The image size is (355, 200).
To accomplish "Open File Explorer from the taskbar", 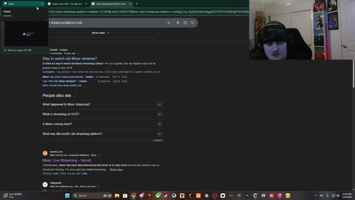I will coord(117,196).
